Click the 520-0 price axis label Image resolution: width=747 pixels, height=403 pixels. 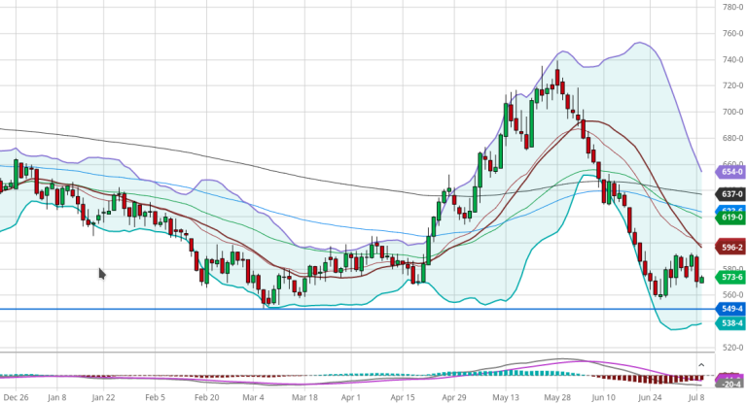[729, 347]
